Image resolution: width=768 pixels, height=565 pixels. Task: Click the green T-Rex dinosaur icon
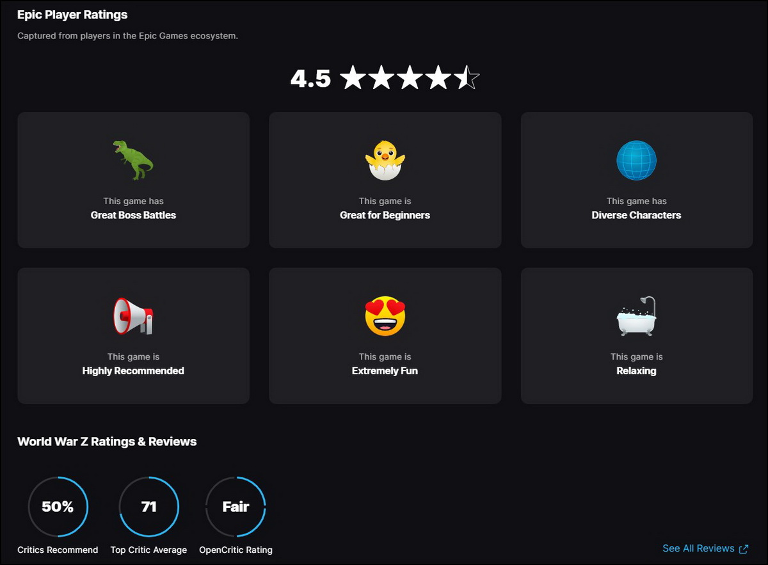pos(133,160)
